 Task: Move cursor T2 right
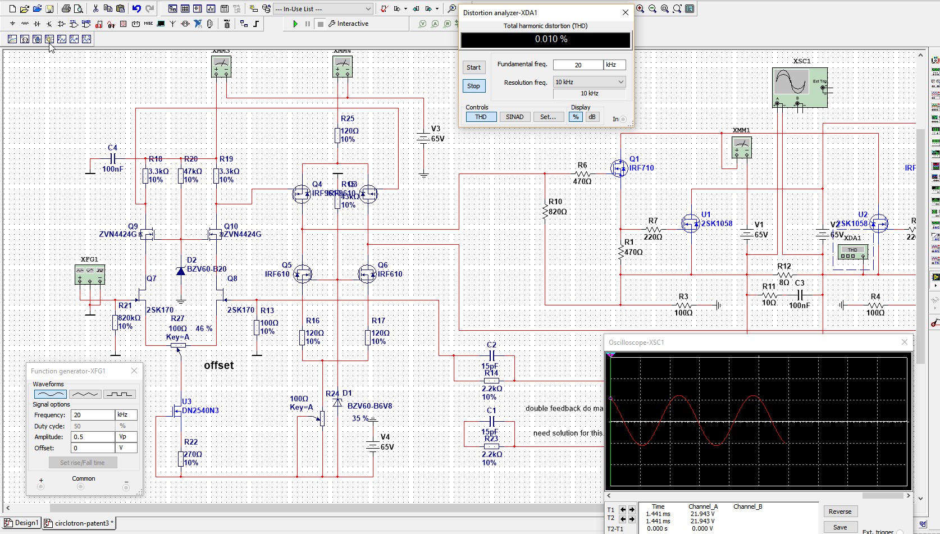[632, 518]
